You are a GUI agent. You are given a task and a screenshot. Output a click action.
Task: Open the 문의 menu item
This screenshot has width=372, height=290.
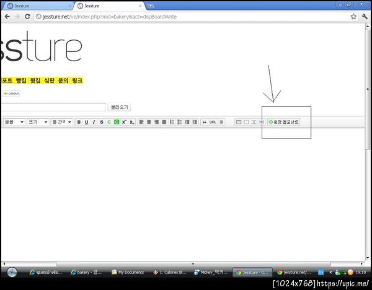coord(63,80)
